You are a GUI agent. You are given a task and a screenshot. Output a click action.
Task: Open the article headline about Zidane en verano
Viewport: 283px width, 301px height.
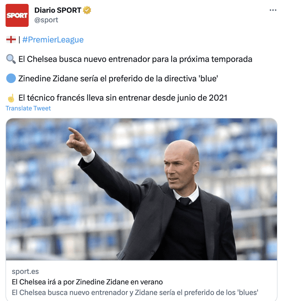(87, 282)
